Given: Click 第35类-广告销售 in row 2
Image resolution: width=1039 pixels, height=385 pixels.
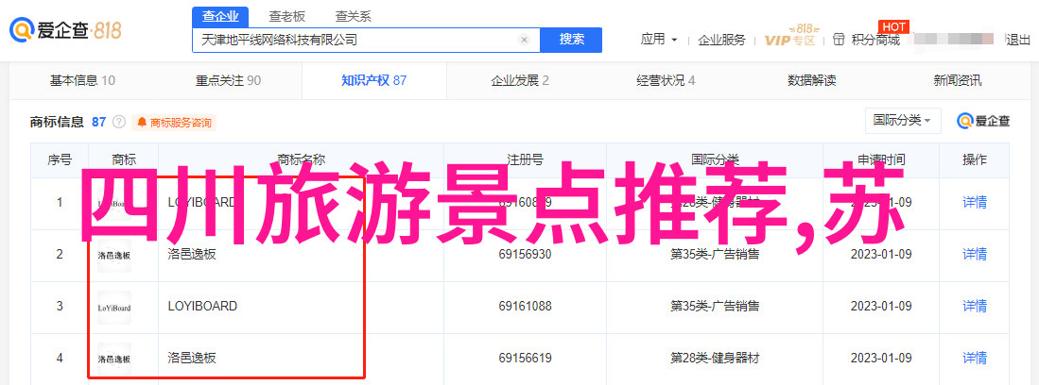Looking at the screenshot, I should click(715, 254).
